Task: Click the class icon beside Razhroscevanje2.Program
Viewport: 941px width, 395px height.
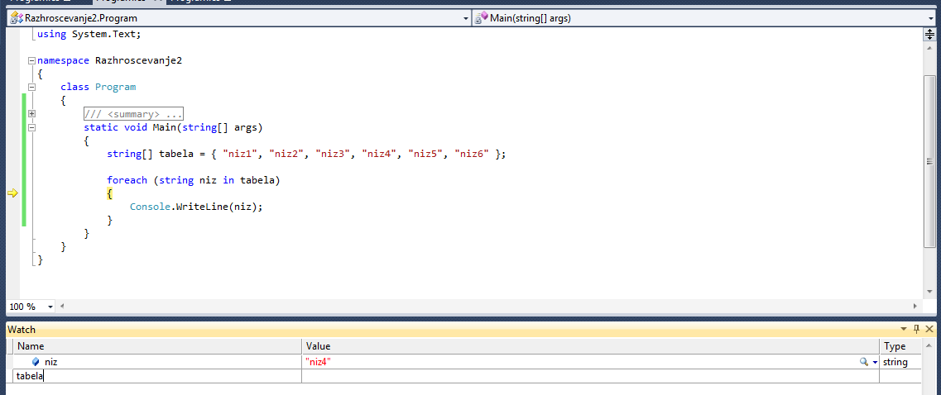Action: [x=16, y=17]
